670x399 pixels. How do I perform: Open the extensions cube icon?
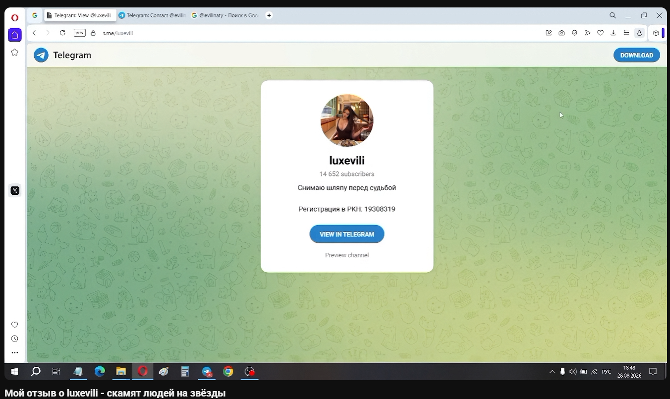coord(656,33)
